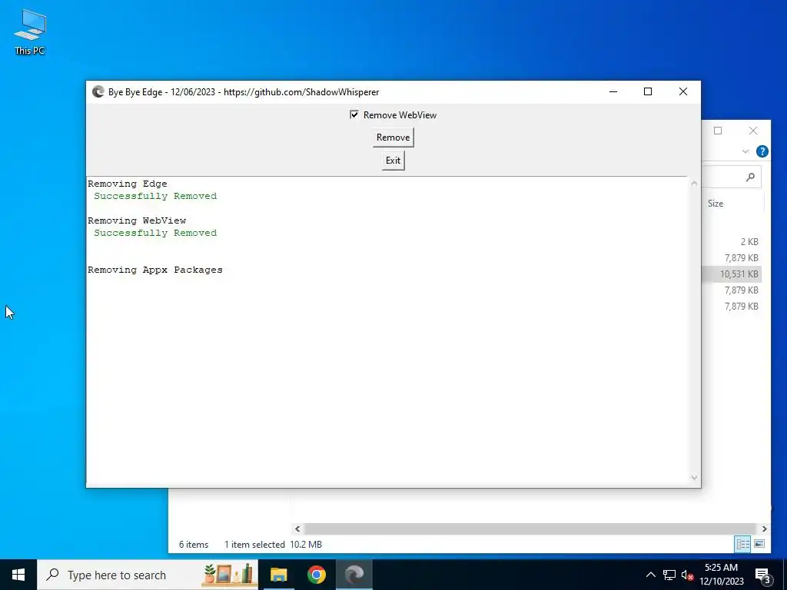The image size is (787, 590).
Task: Click the Bye Bye Edge title bar icon
Action: [98, 92]
